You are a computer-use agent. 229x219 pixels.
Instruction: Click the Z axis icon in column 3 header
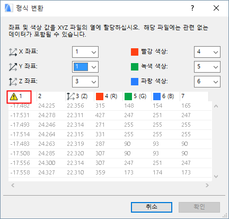pos(71,97)
